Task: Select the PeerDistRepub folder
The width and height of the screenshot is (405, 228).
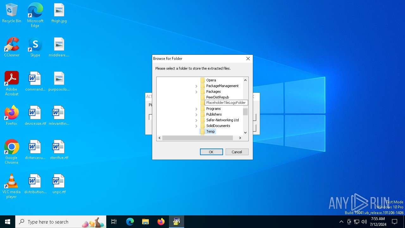Action: (x=217, y=97)
